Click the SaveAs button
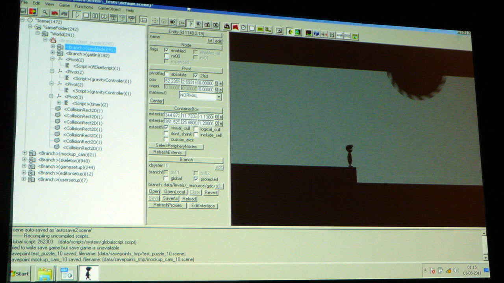504x283 pixels. pyautogui.click(x=170, y=198)
